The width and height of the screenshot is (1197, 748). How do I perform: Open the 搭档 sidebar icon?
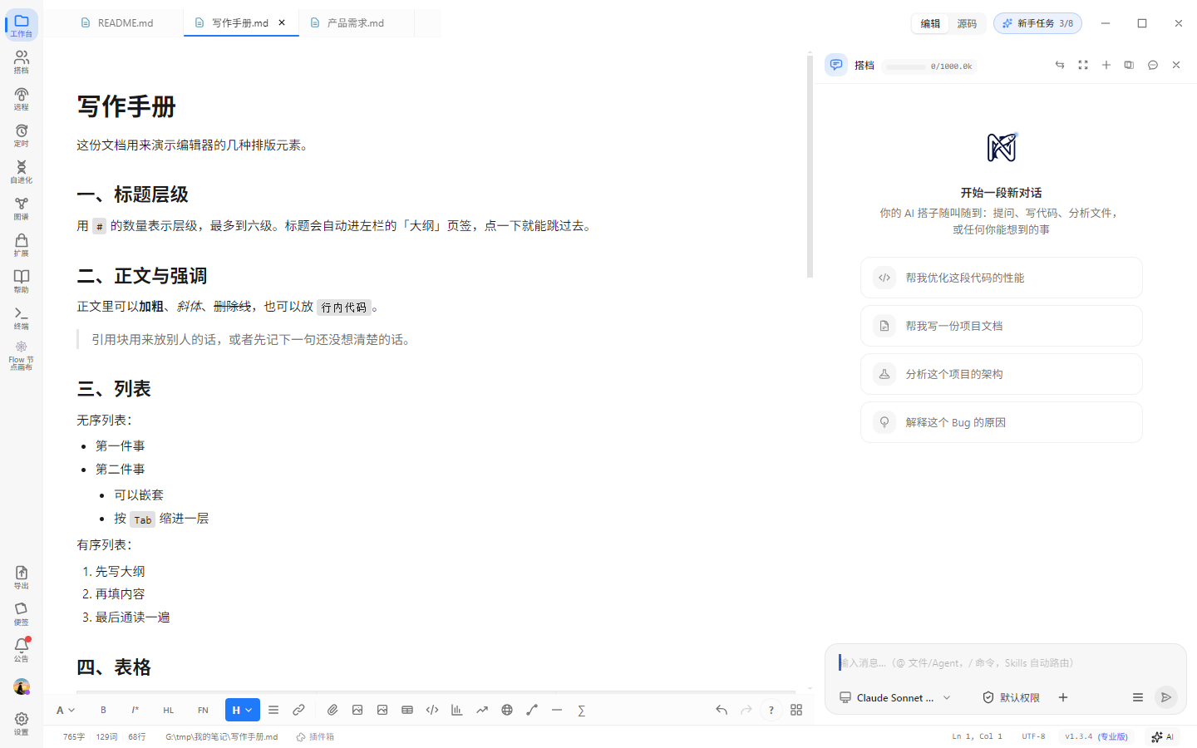[22, 62]
